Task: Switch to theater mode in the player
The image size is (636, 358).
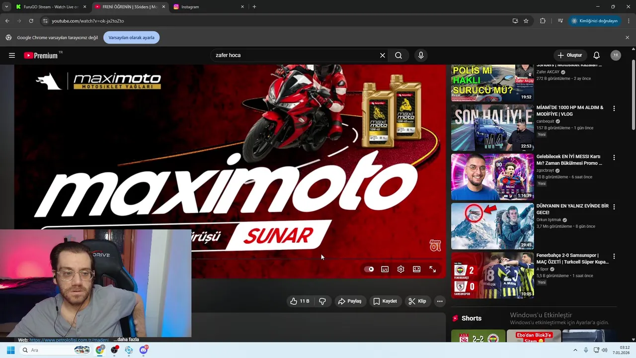Action: tap(417, 269)
